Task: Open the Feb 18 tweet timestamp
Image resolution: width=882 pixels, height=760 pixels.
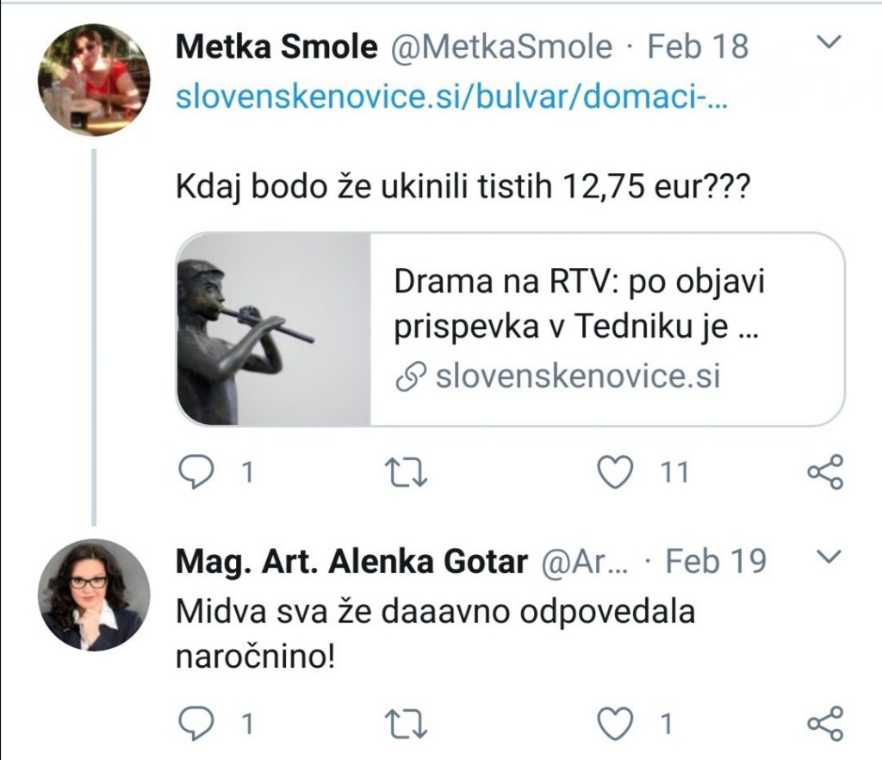Action: point(698,47)
